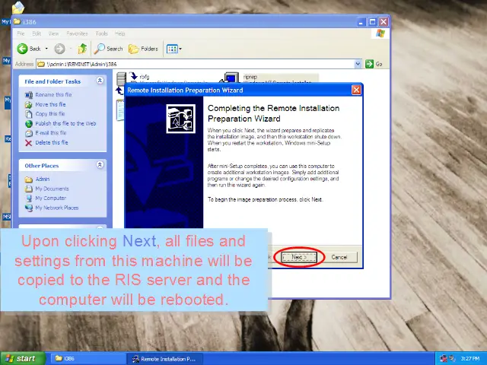Go up one folder level
Screen dimensions: 487x365
[82, 49]
